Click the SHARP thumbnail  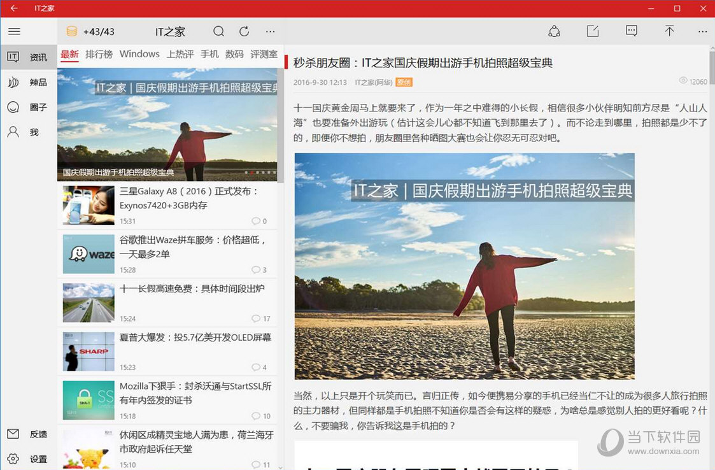pos(88,352)
